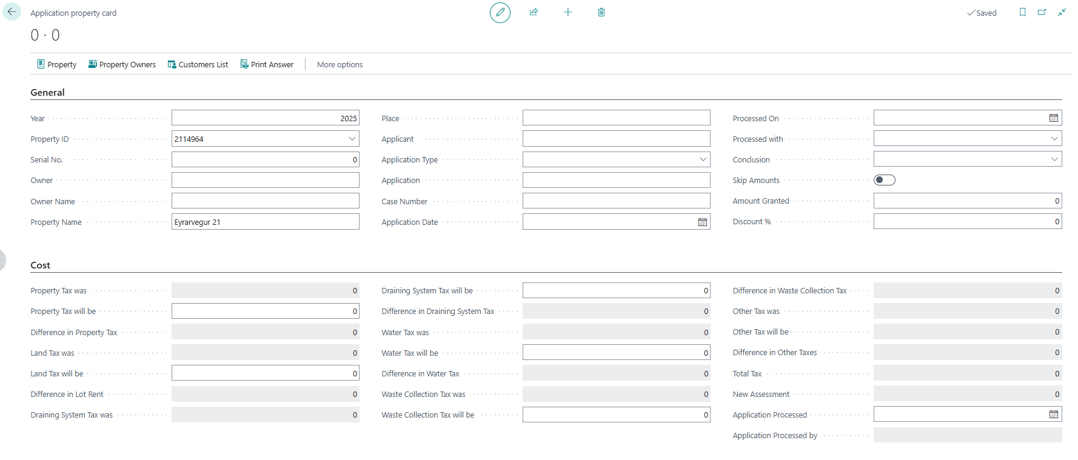Open the Application Type dropdown
Viewport: 1078px width, 460px height.
coord(703,159)
